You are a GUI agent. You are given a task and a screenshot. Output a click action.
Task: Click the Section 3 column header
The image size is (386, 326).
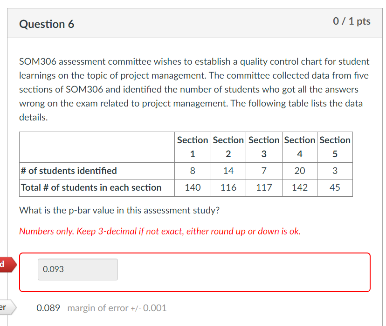(264, 147)
